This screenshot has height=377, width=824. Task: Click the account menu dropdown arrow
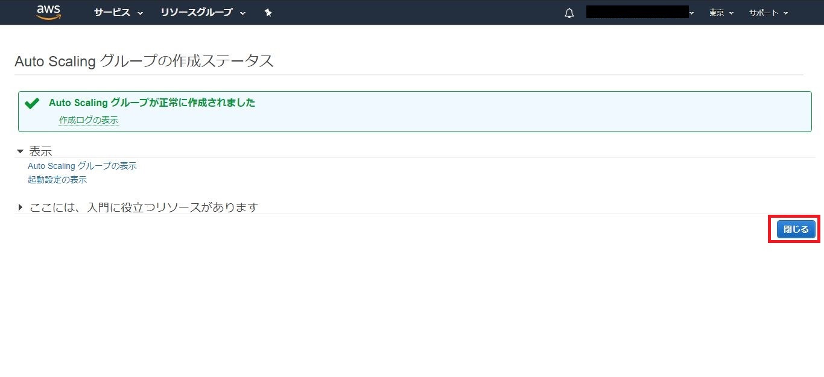point(691,13)
